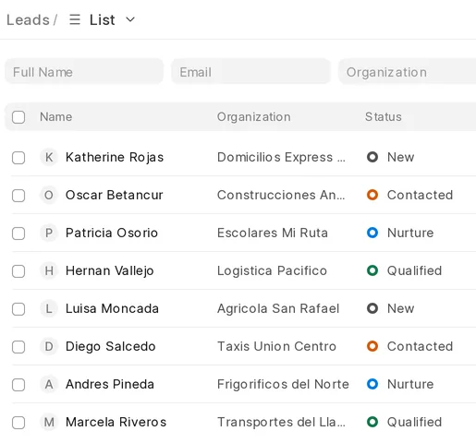Click the List view label
This screenshot has height=443, width=476.
click(x=103, y=20)
